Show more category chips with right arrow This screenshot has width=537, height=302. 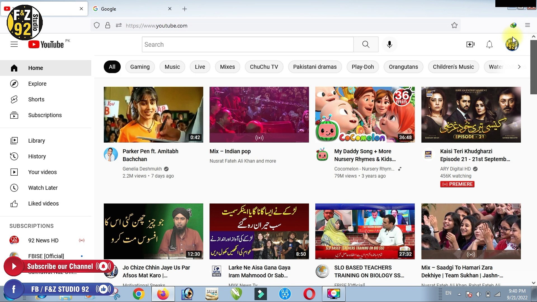pos(519,67)
